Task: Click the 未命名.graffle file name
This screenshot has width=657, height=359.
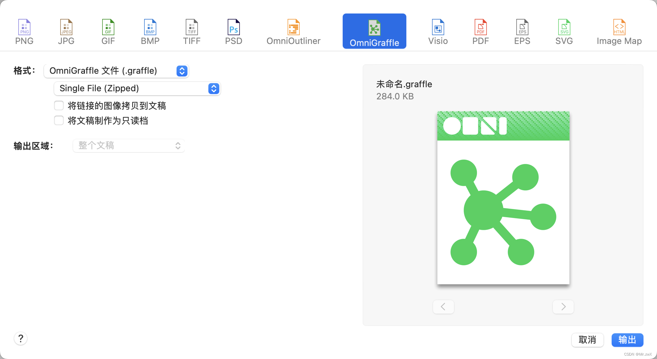Action: click(x=404, y=84)
